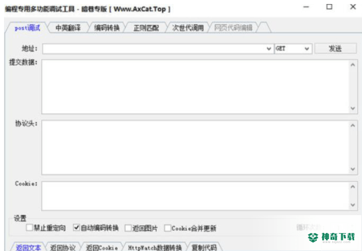Switch to the 返回文本 bottom tab

(x=28, y=247)
